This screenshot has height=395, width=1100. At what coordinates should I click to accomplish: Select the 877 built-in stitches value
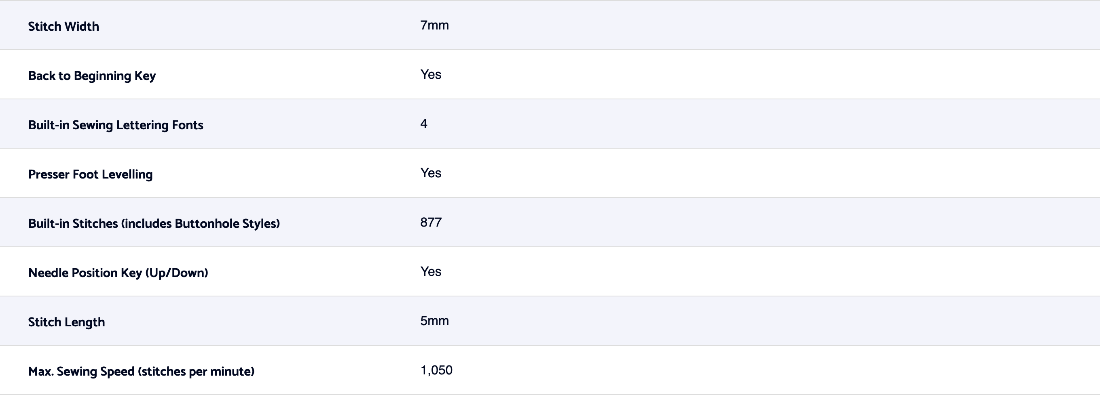click(x=430, y=222)
